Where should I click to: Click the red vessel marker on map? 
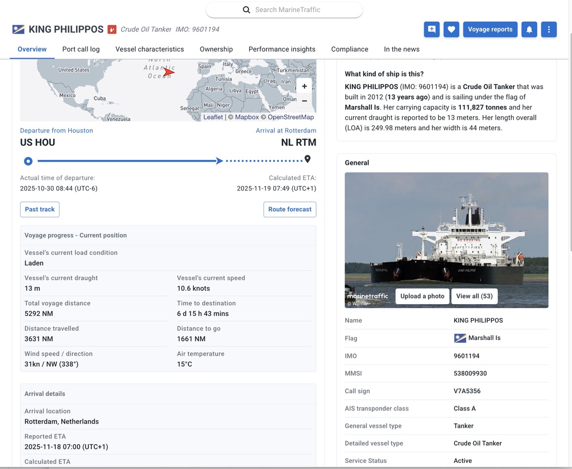[168, 72]
